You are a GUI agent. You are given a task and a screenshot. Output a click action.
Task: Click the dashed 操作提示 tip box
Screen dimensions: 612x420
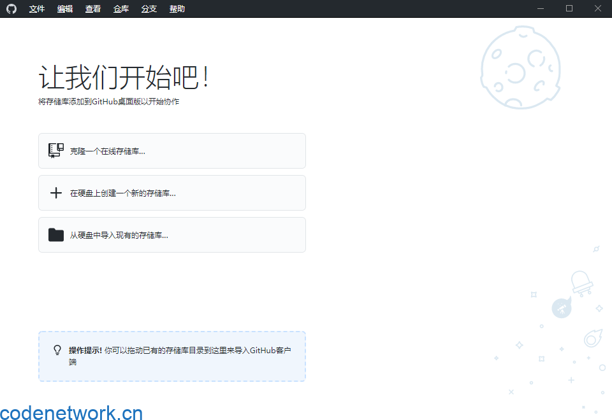(172, 356)
